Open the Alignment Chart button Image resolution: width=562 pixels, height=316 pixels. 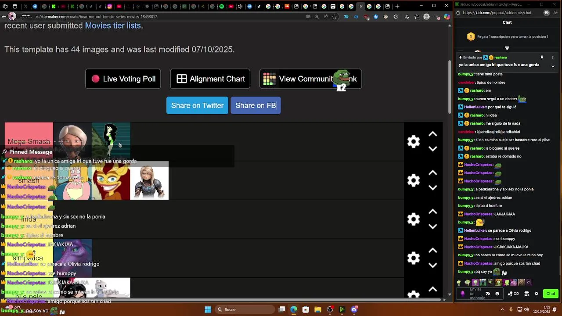coord(210,79)
